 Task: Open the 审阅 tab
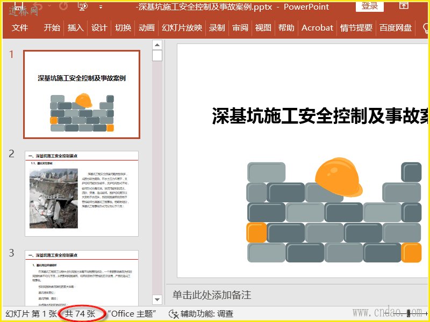[240, 28]
